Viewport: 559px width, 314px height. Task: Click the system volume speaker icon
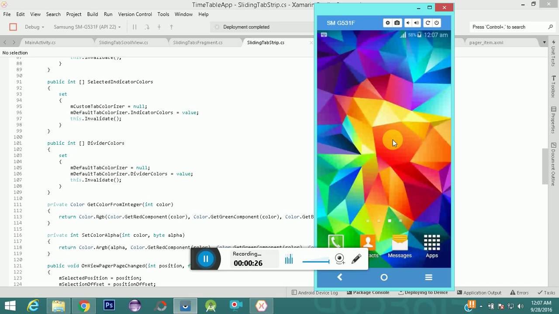pos(521,306)
